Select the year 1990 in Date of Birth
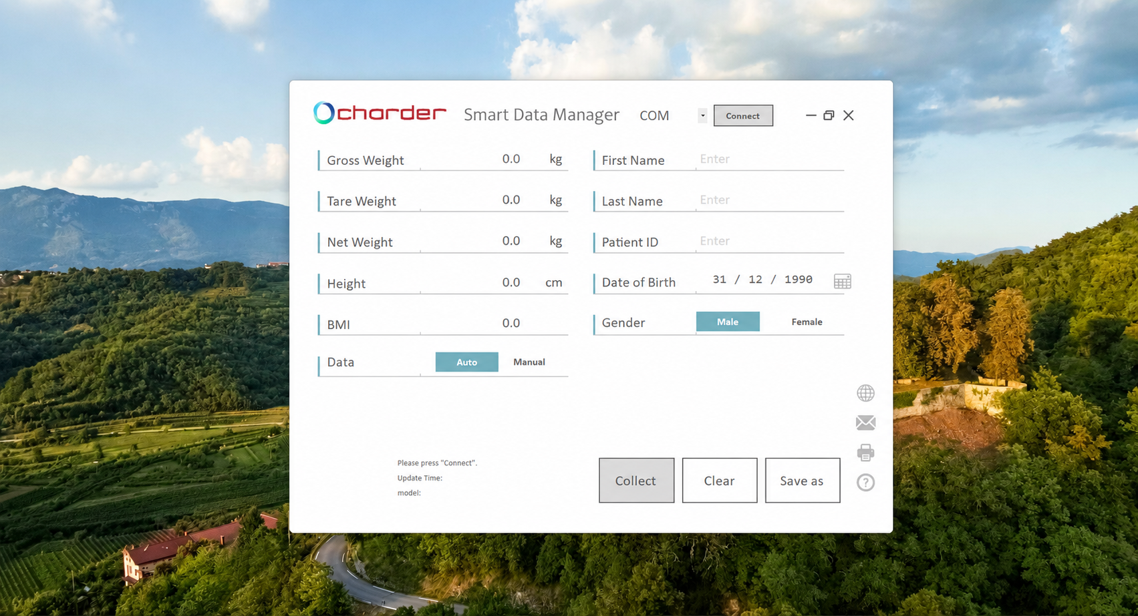1138x616 pixels. click(798, 280)
